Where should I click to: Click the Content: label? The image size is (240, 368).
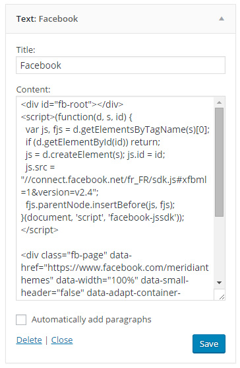click(33, 89)
